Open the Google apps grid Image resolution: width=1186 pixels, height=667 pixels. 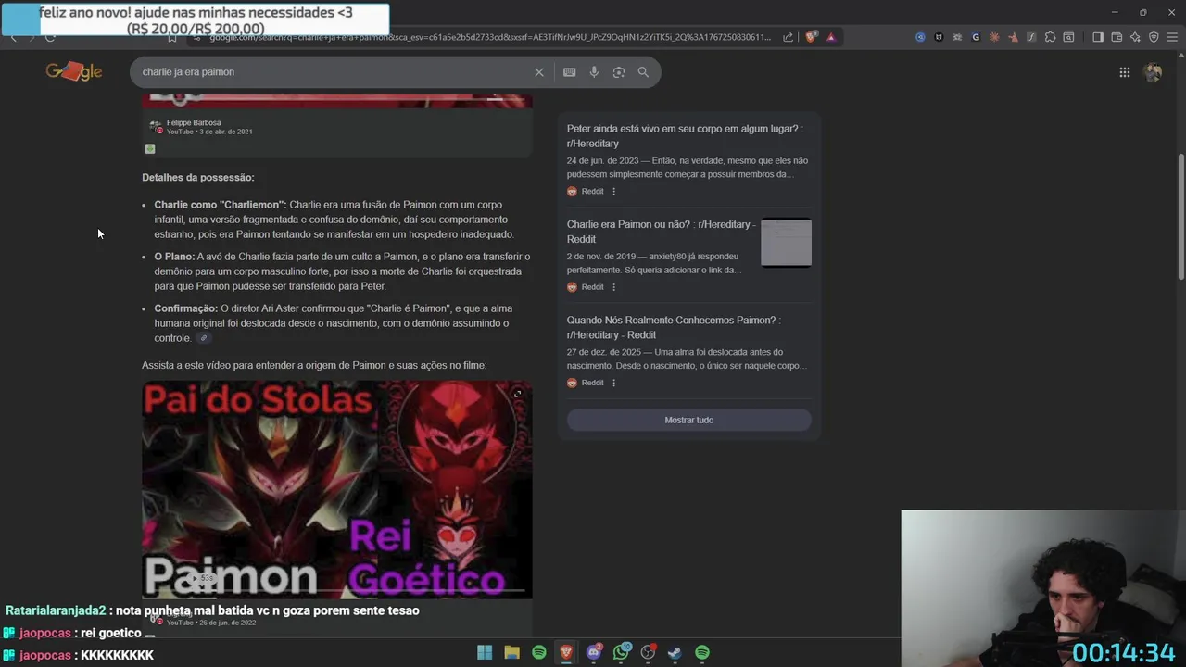[1124, 72]
